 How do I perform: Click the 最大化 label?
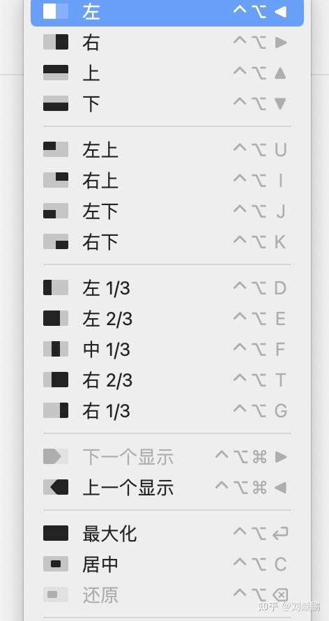pyautogui.click(x=109, y=534)
